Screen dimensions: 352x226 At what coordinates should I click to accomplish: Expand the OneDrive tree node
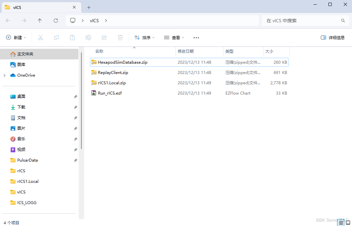(5, 75)
